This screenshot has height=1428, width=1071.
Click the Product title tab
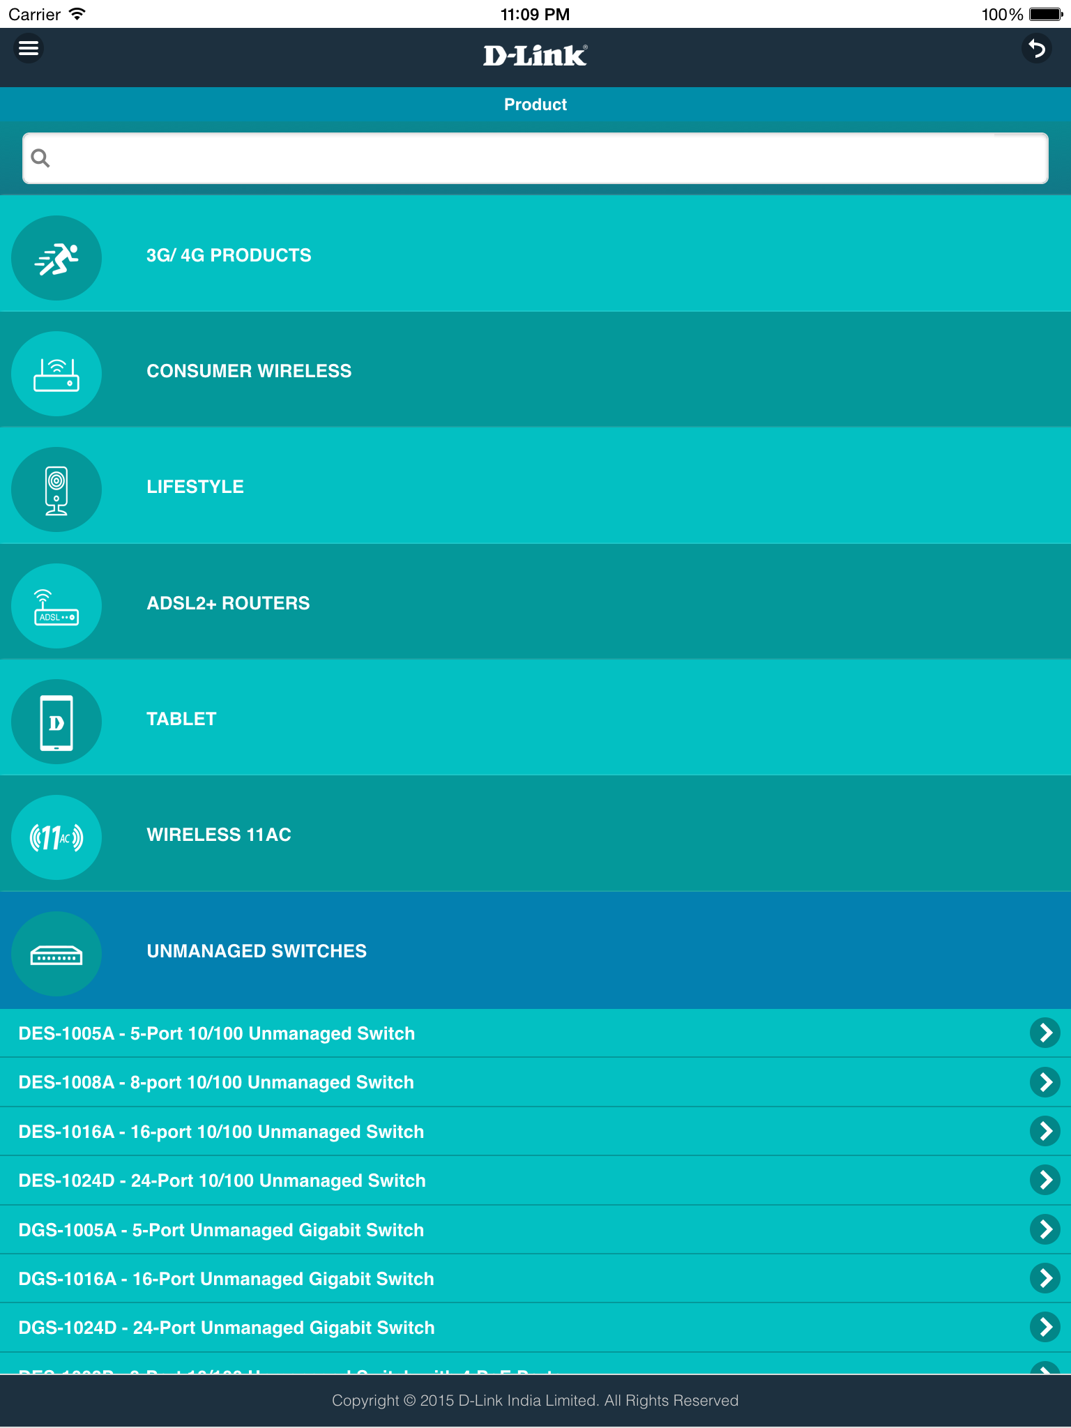535,105
